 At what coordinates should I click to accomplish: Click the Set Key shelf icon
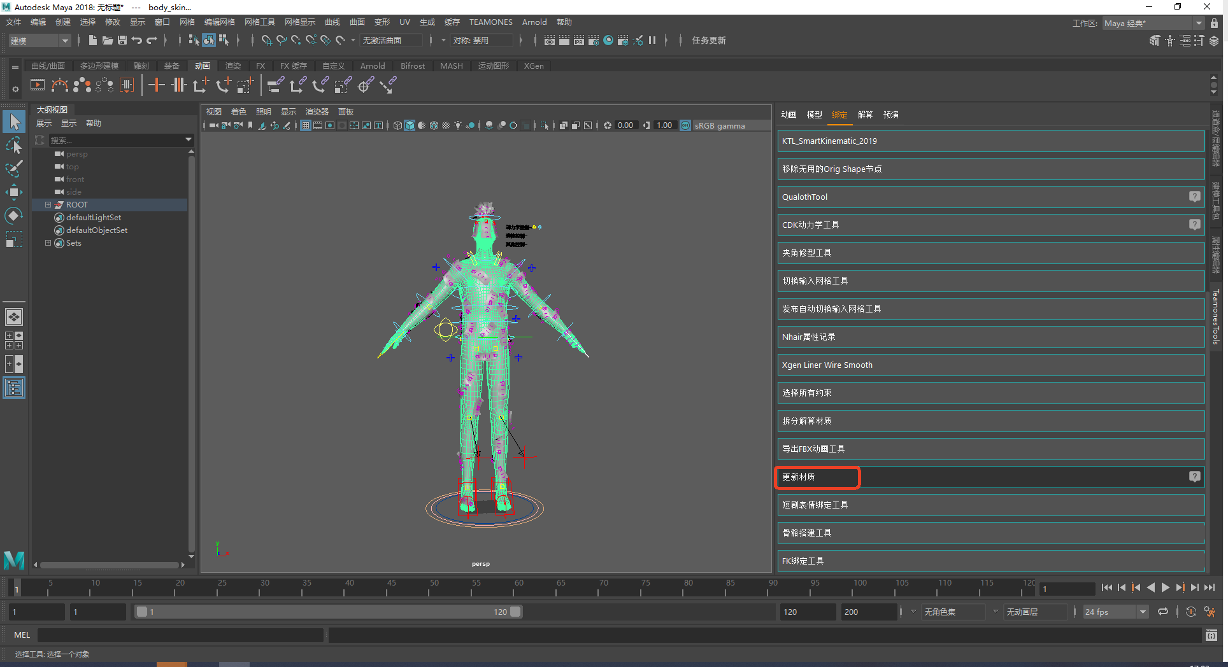[x=156, y=85]
